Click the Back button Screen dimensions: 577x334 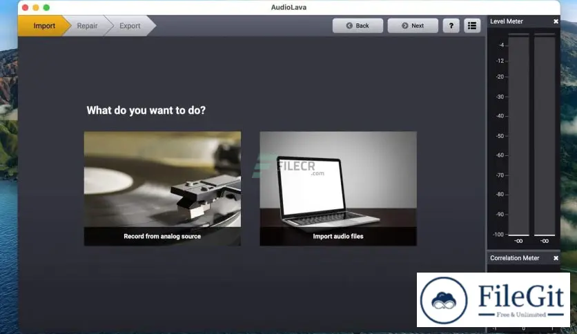click(x=358, y=26)
